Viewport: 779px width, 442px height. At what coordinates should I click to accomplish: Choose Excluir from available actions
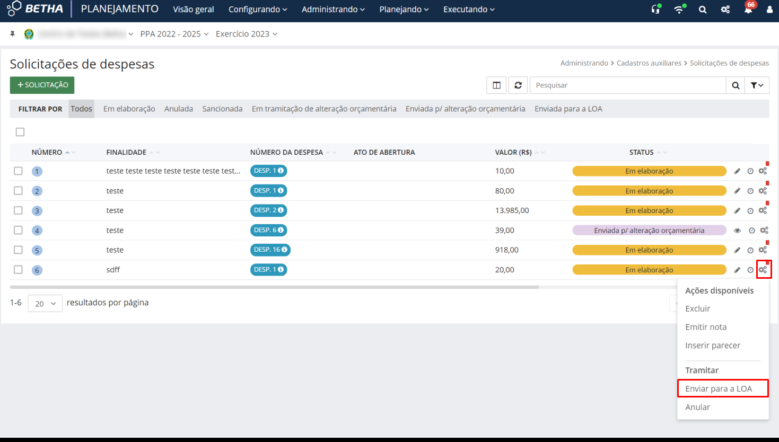(697, 308)
